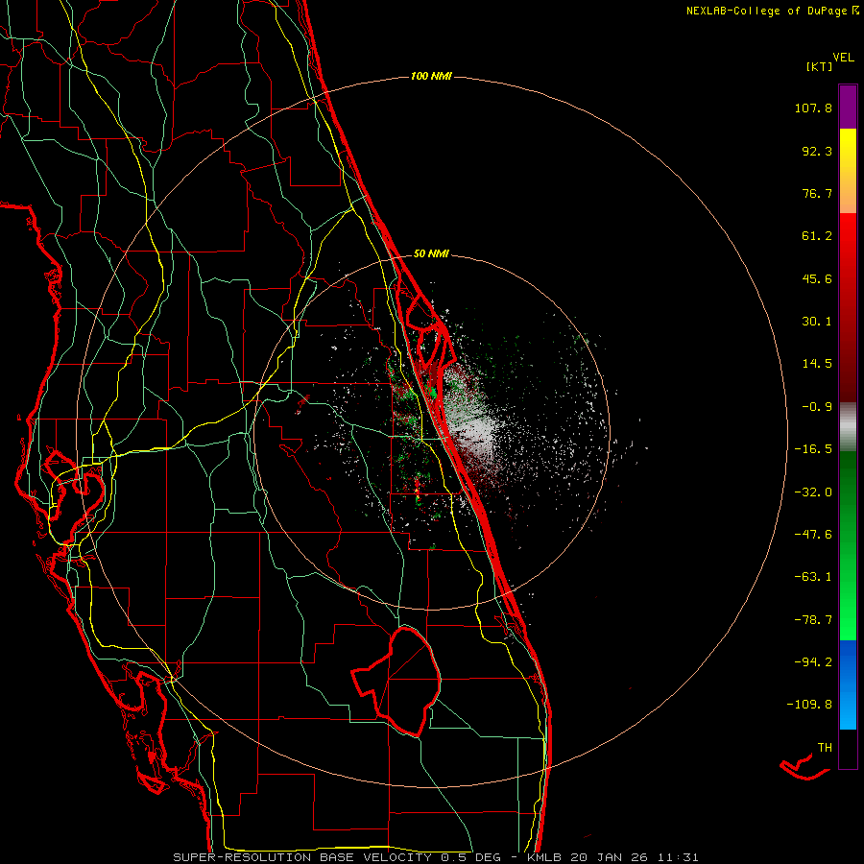The width and height of the screenshot is (864, 864).
Task: Select the -32.0 legend value
Action: point(813,492)
